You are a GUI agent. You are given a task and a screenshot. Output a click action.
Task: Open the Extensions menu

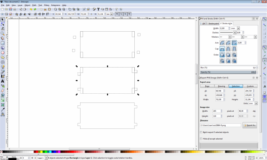(x=55, y=5)
